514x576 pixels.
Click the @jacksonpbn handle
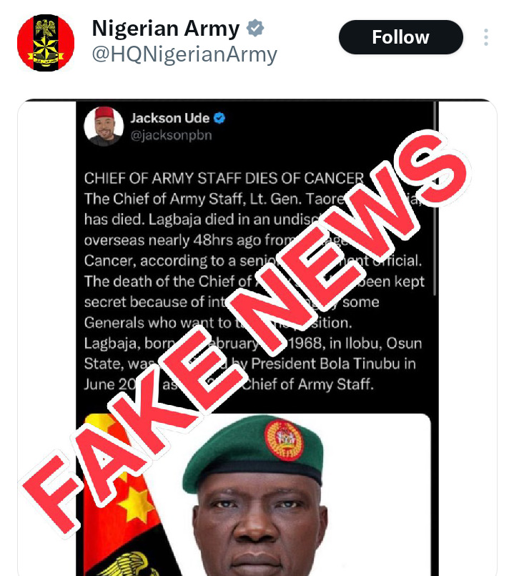click(x=172, y=135)
